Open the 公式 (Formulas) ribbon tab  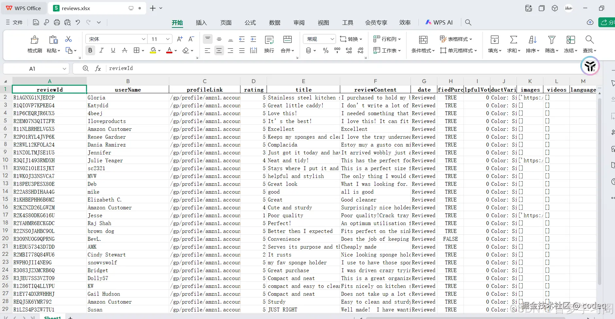pos(250,23)
